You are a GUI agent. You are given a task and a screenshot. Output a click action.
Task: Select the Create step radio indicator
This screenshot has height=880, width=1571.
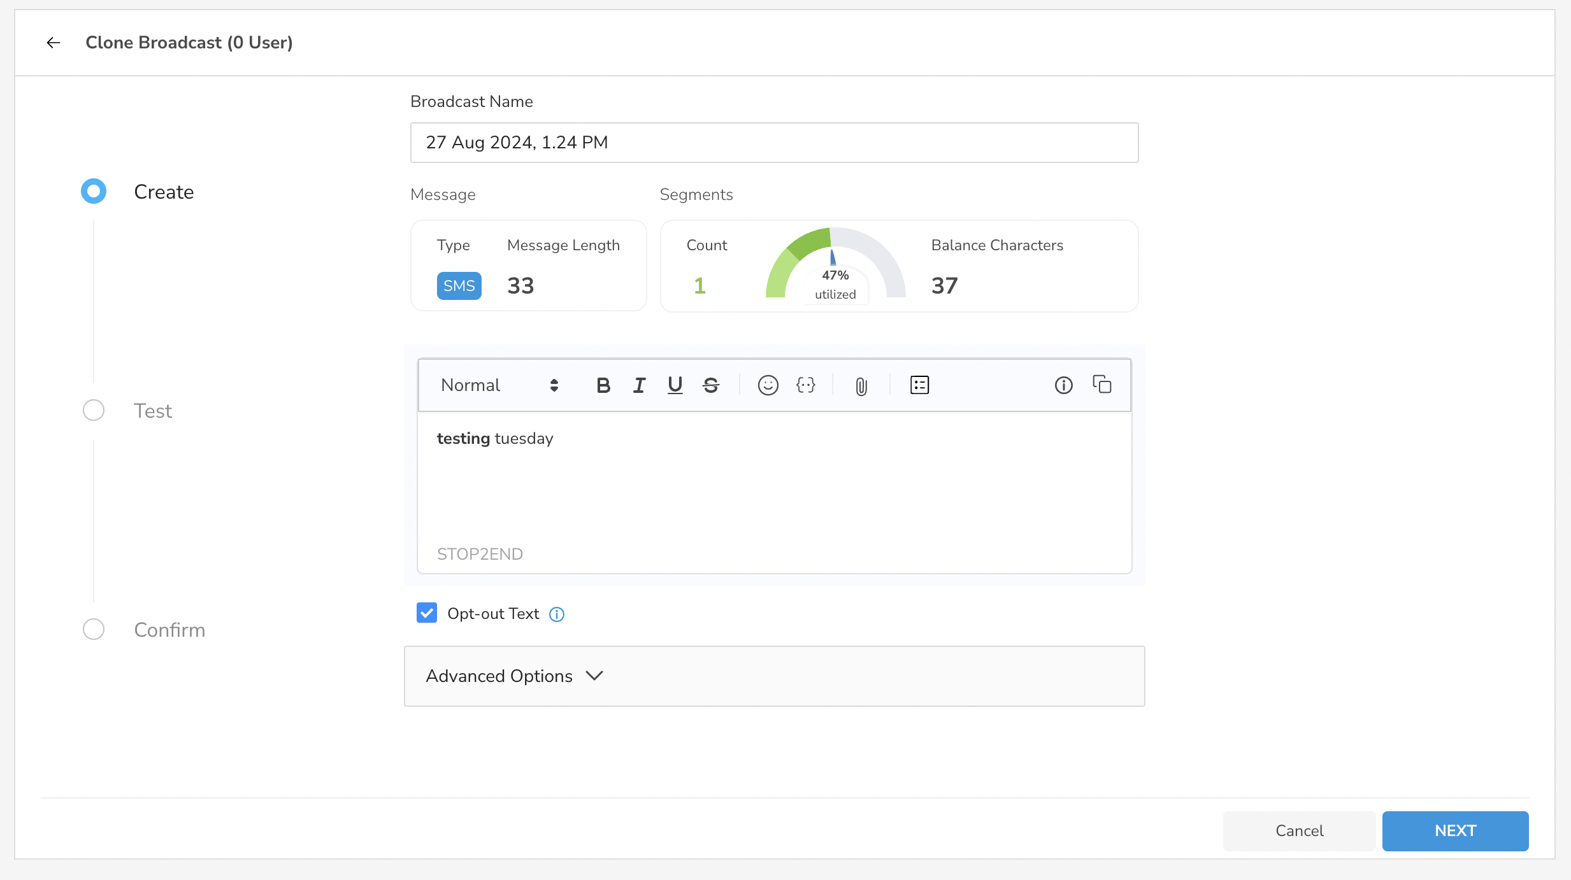pos(94,191)
